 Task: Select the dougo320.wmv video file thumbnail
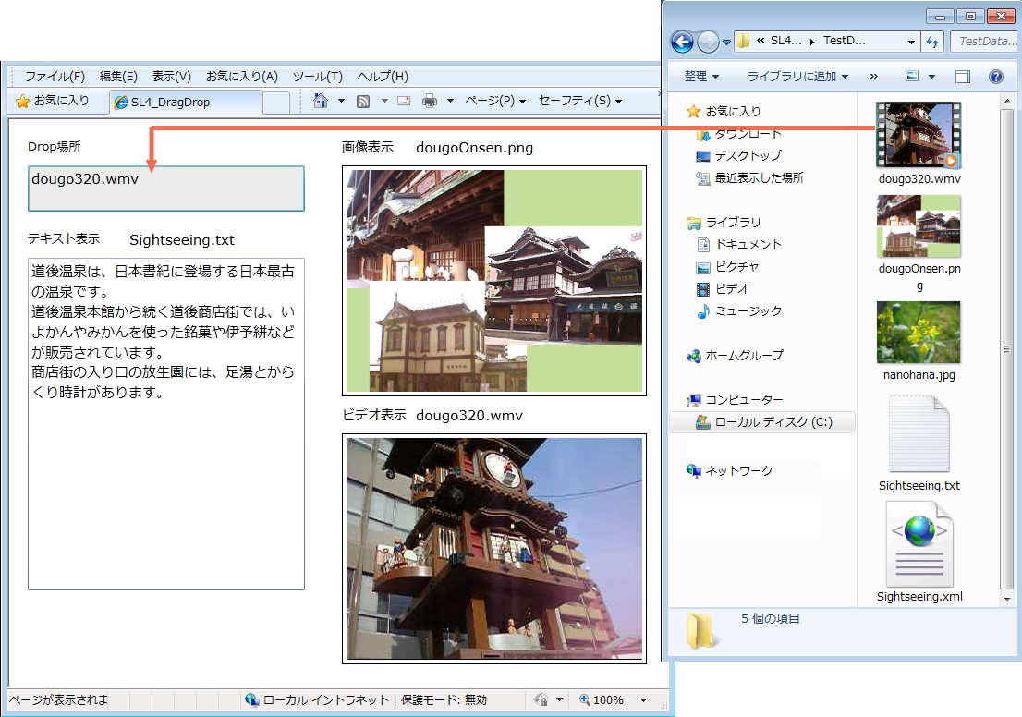coord(919,135)
